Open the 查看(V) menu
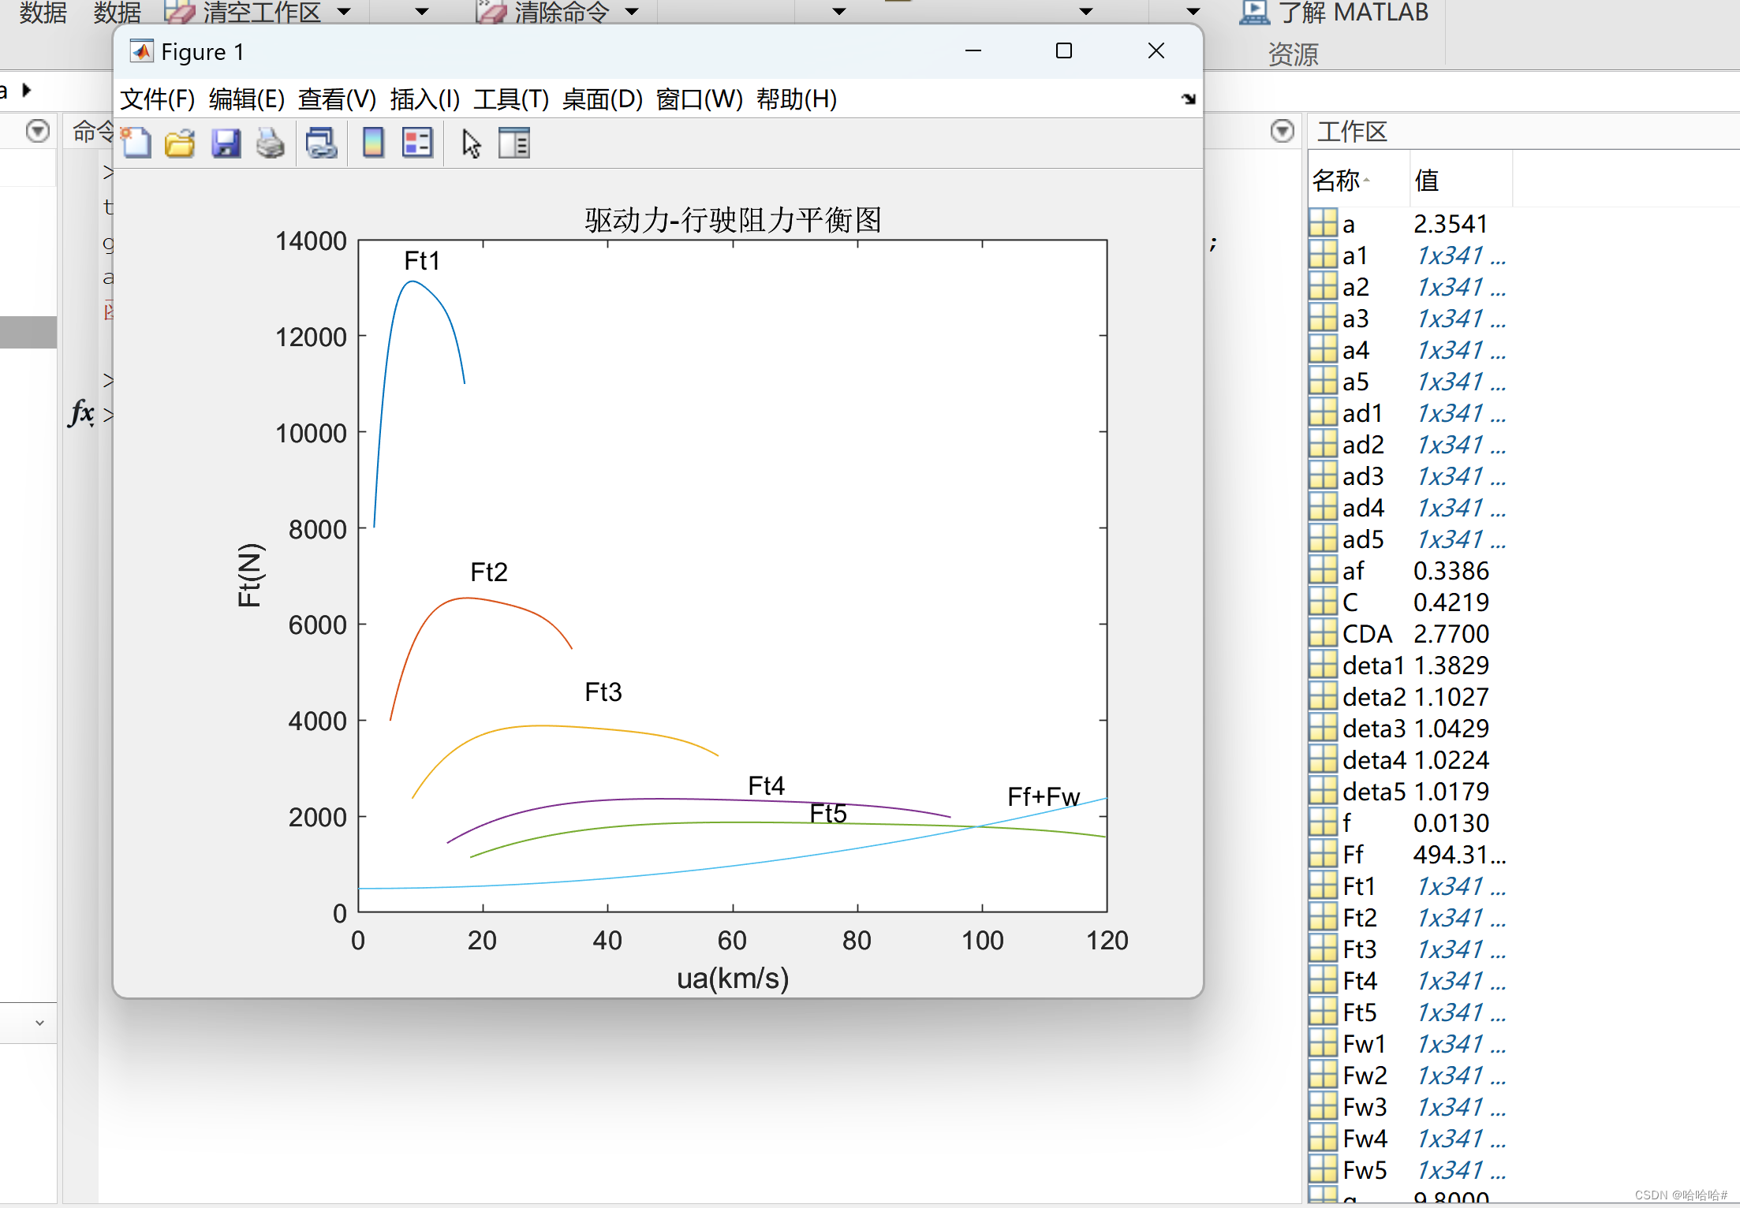 [338, 99]
